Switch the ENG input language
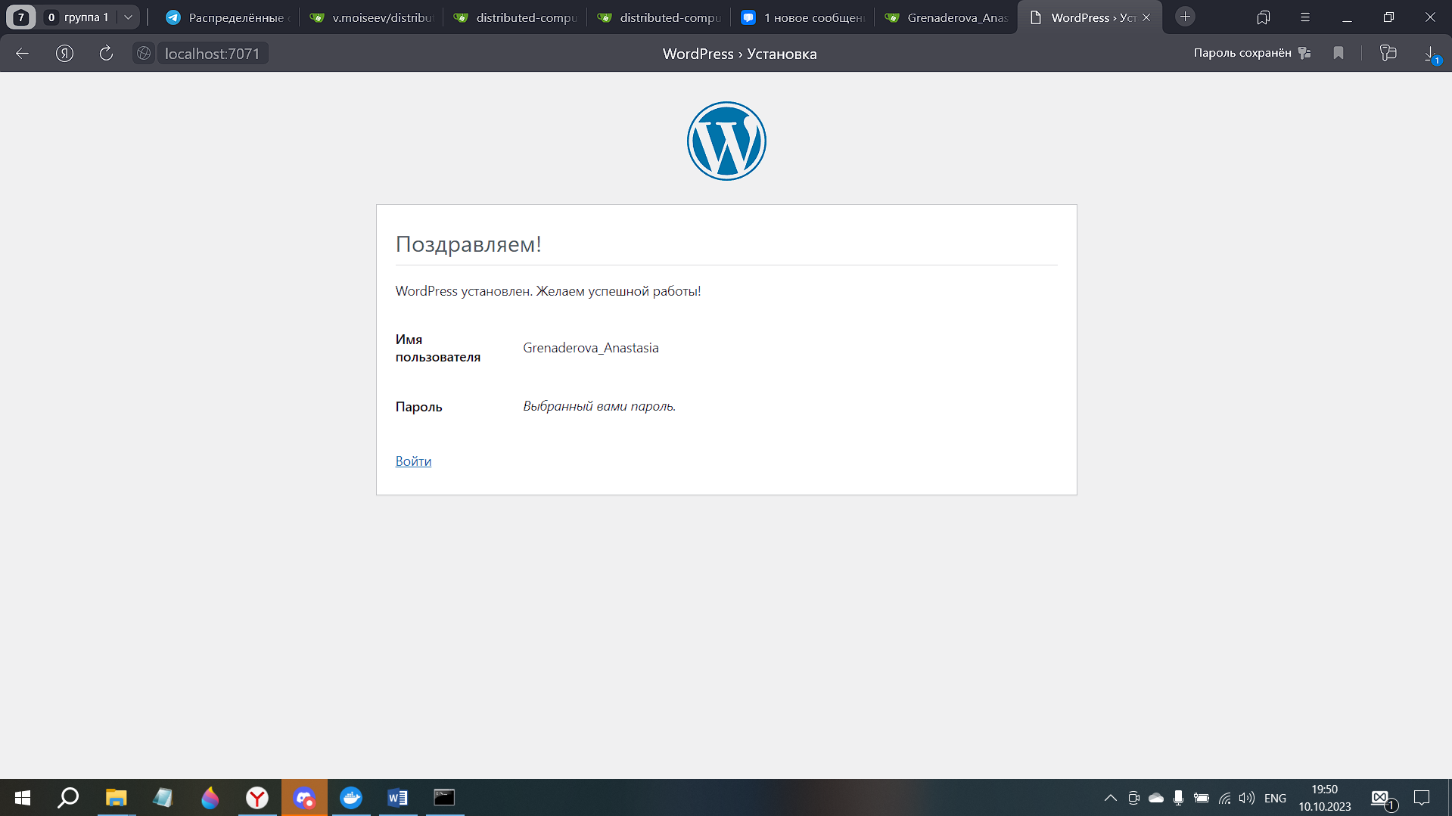Screen dimensions: 1452x816 pos(1275,798)
